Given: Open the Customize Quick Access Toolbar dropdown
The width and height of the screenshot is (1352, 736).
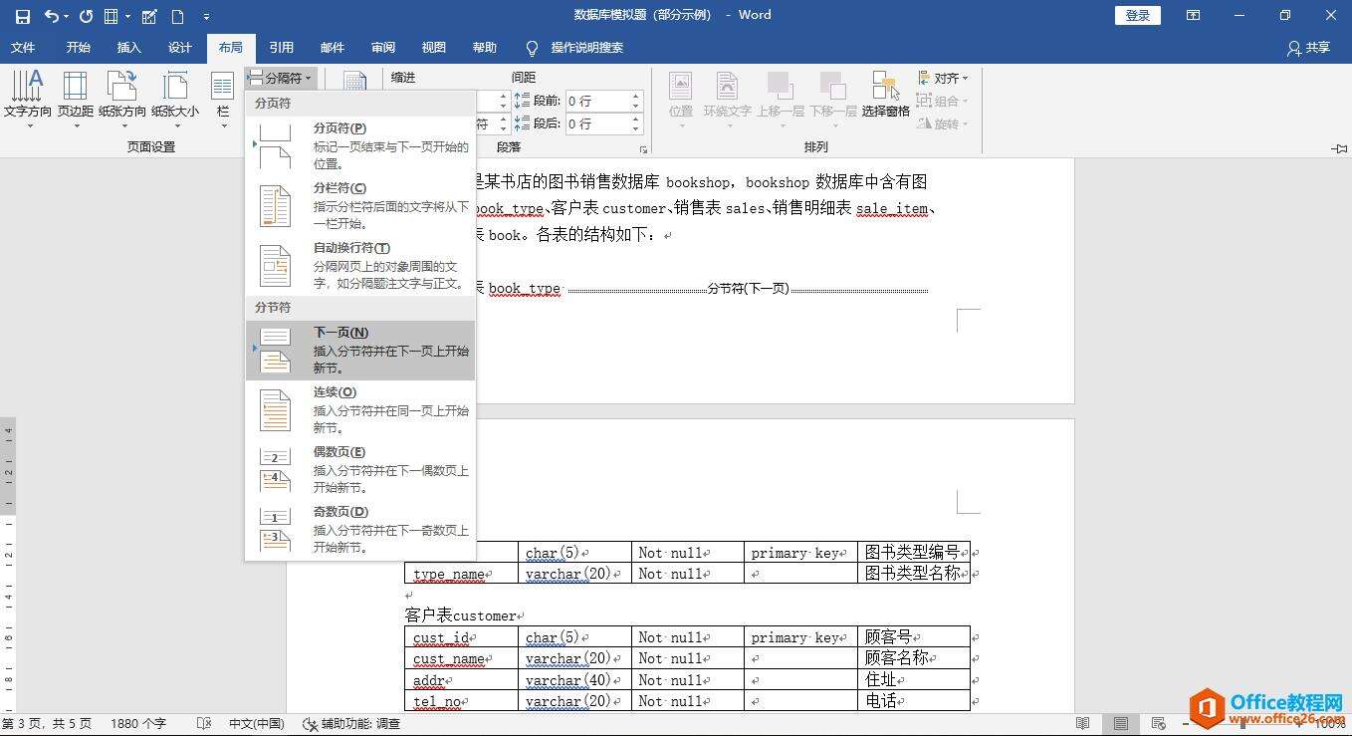Looking at the screenshot, I should click(x=206, y=17).
